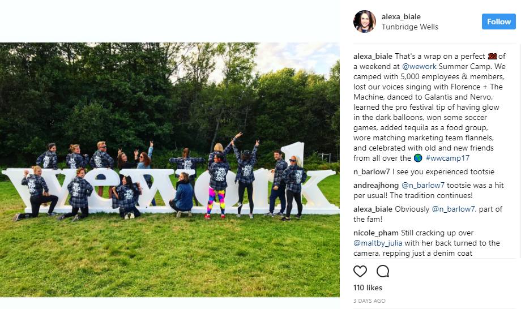Click the 100 emoji in caption
The image size is (521, 309).
493,57
